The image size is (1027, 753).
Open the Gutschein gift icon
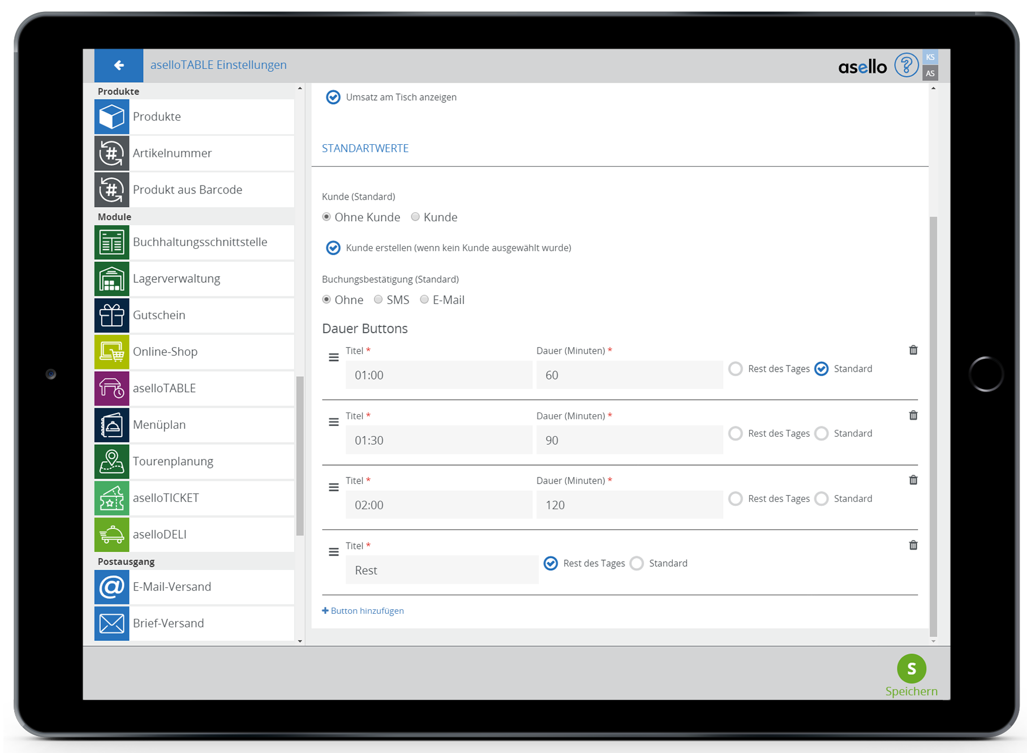coord(112,316)
